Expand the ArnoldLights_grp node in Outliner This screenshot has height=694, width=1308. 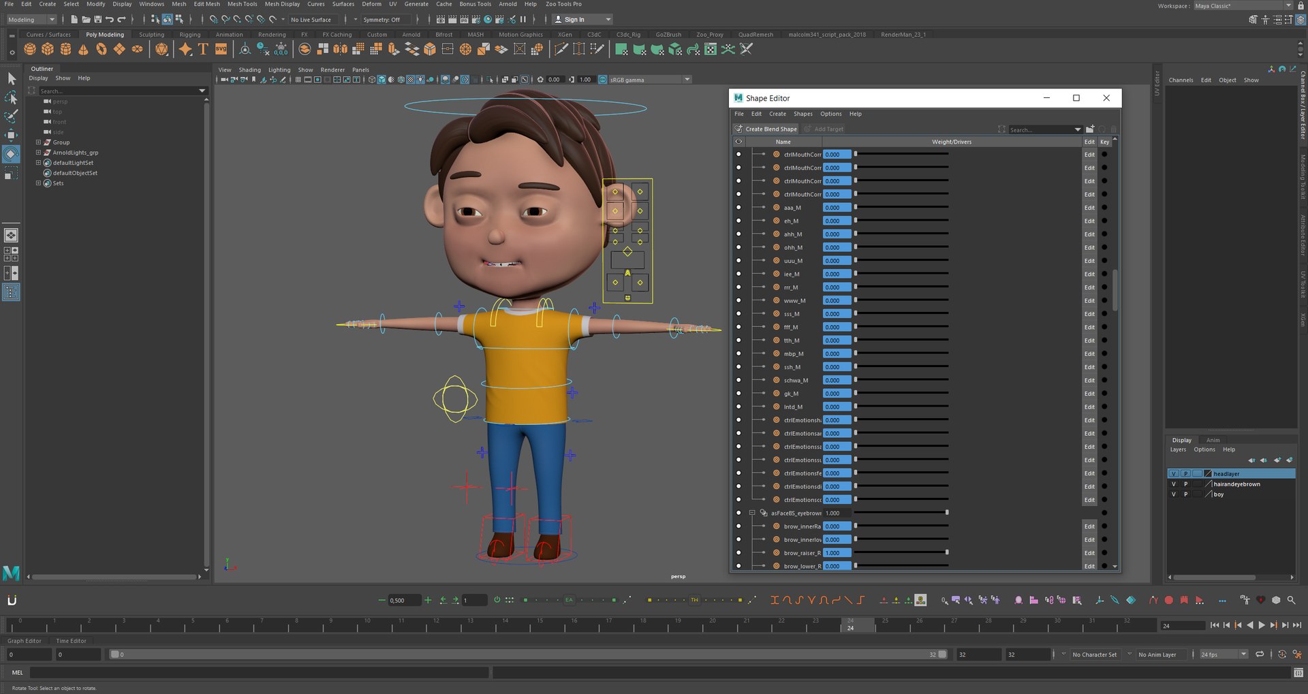tap(38, 153)
